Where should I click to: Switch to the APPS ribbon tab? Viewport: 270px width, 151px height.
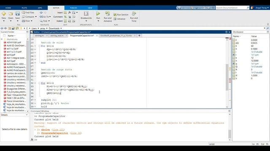(40, 8)
